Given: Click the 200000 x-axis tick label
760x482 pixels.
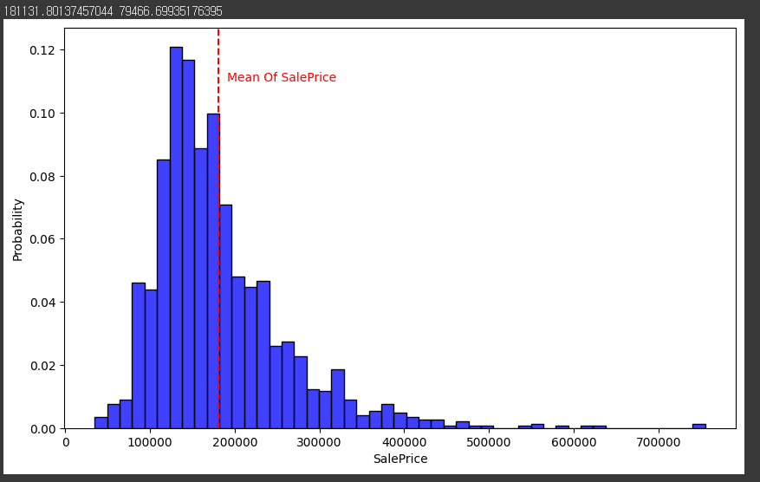Looking at the screenshot, I should [235, 442].
